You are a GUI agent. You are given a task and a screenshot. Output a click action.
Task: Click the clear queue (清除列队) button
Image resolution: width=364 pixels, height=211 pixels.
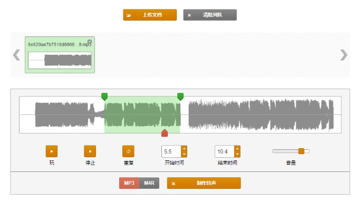(x=210, y=15)
